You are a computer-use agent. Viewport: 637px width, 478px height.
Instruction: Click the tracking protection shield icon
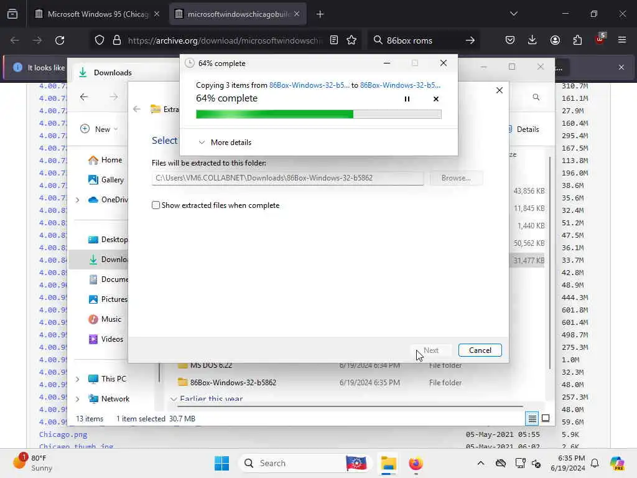point(100,40)
